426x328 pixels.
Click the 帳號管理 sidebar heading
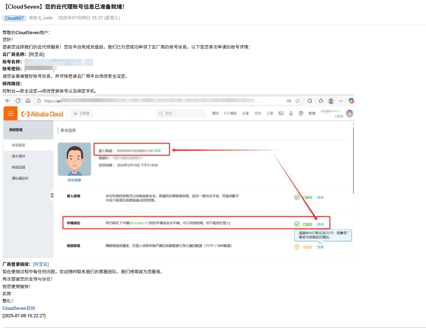click(16, 130)
